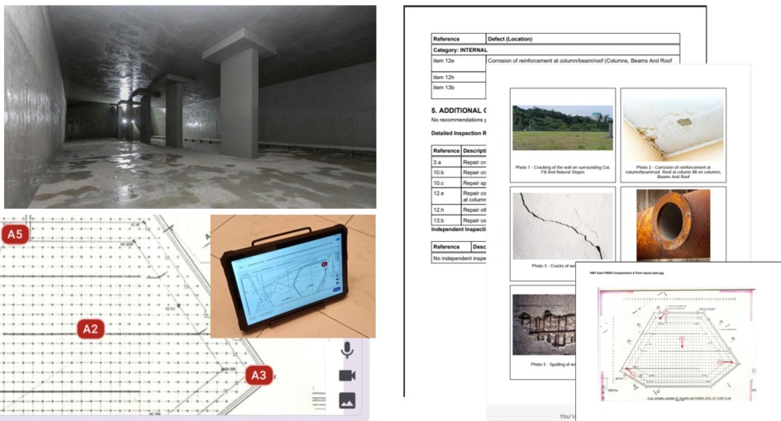The image size is (781, 421).
Task: Open Photo 5 spalling concrete thumbnail
Action: (544, 324)
